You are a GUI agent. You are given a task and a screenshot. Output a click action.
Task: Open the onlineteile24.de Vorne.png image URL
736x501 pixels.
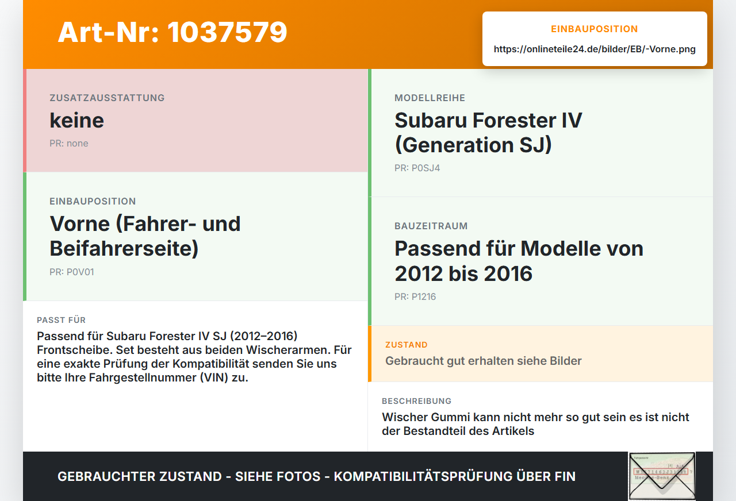(x=595, y=49)
